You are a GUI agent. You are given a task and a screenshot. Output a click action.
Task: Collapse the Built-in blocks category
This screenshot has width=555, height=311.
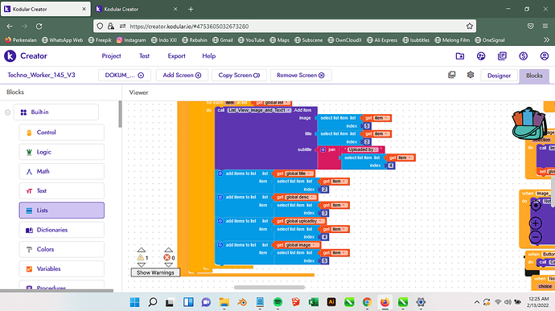point(7,113)
